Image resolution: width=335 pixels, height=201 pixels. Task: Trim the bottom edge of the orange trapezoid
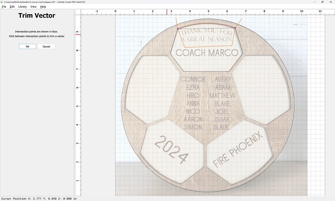[208, 46]
